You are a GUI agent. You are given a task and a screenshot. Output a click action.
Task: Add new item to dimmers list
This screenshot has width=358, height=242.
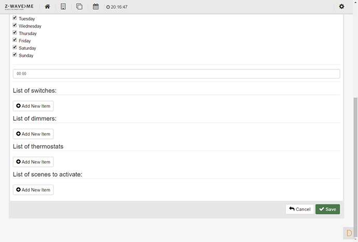pos(33,134)
